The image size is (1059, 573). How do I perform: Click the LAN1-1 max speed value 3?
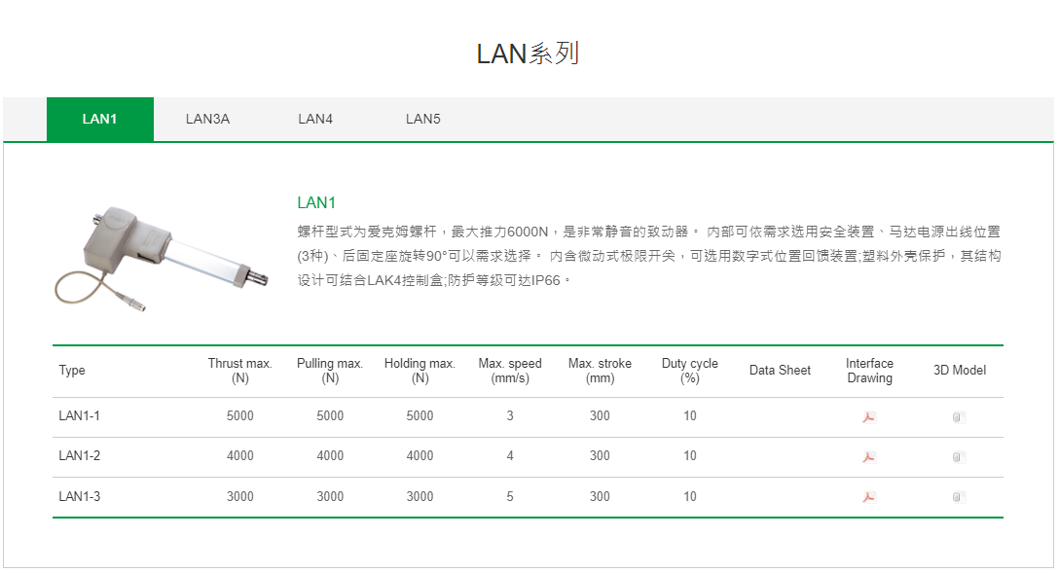[510, 415]
